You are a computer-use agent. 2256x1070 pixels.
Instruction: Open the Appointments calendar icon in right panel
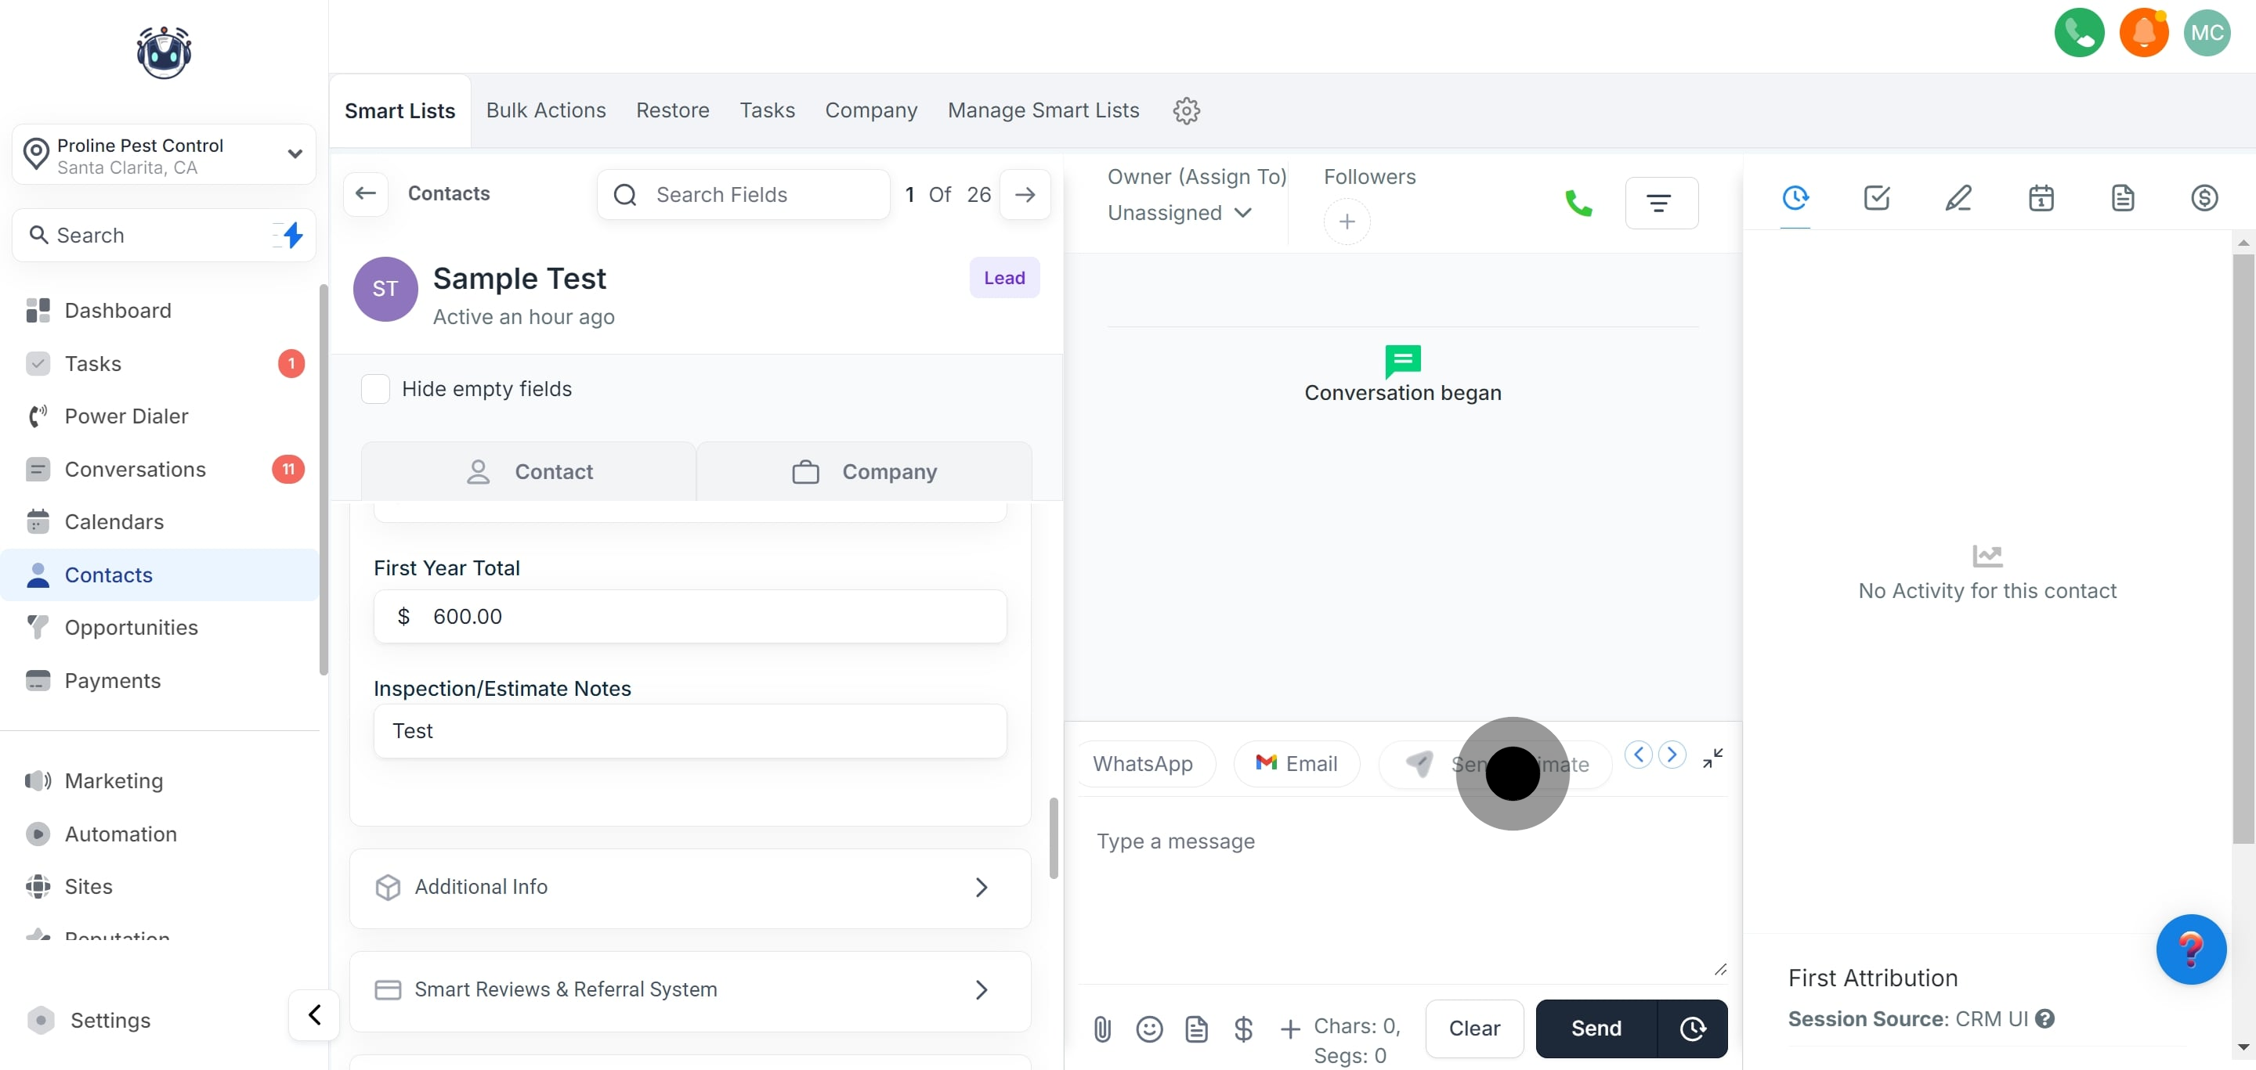click(2041, 198)
